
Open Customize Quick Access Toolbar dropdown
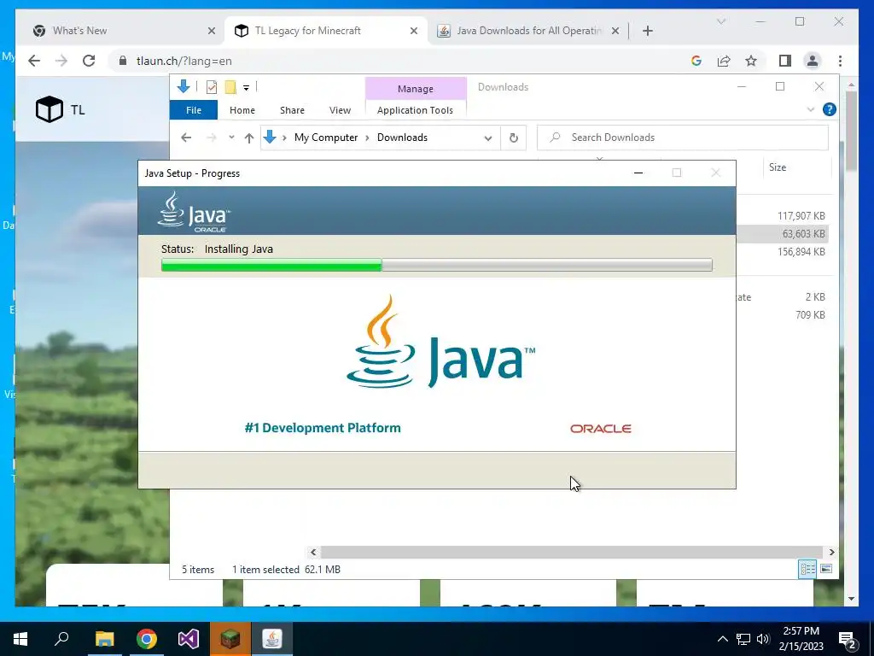click(246, 87)
